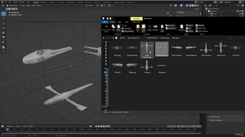Image resolution: width=245 pixels, height=137 pixels.
Task: Click the wireframe viewport shading icon
Action: 190,5
